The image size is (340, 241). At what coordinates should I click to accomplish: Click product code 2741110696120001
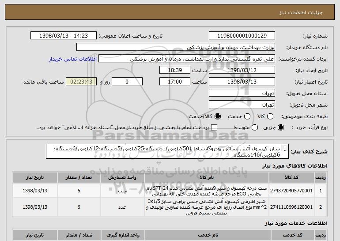[291, 207]
